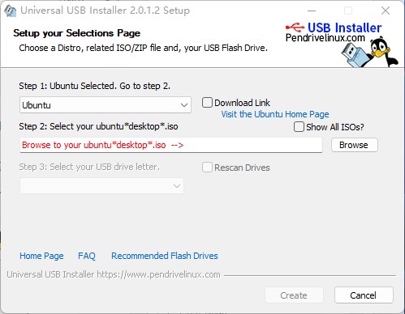Close the Universal USB Installer setup window
The image size is (405, 314).
[386, 11]
